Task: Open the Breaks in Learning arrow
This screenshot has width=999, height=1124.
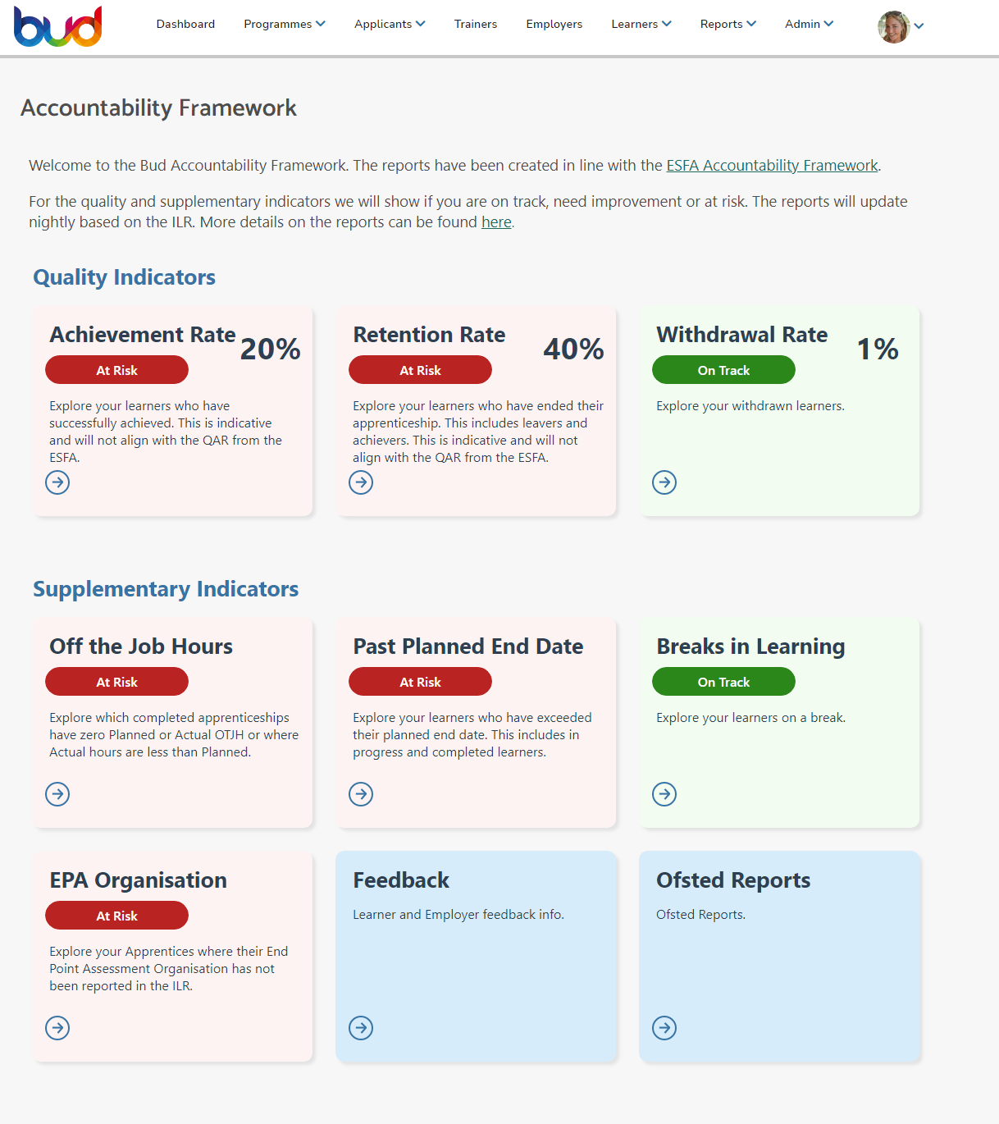Action: point(664,793)
